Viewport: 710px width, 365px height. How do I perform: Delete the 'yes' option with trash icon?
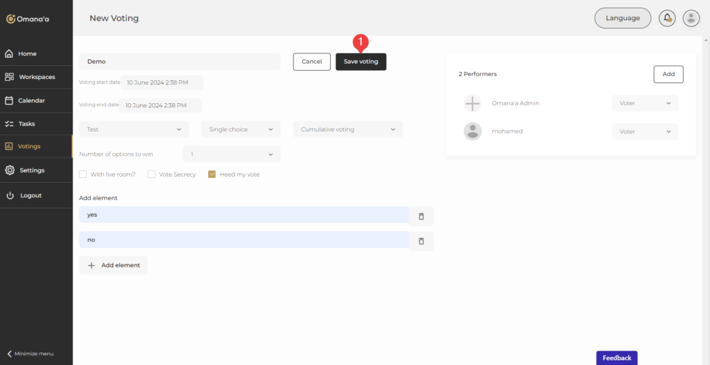[x=421, y=216]
